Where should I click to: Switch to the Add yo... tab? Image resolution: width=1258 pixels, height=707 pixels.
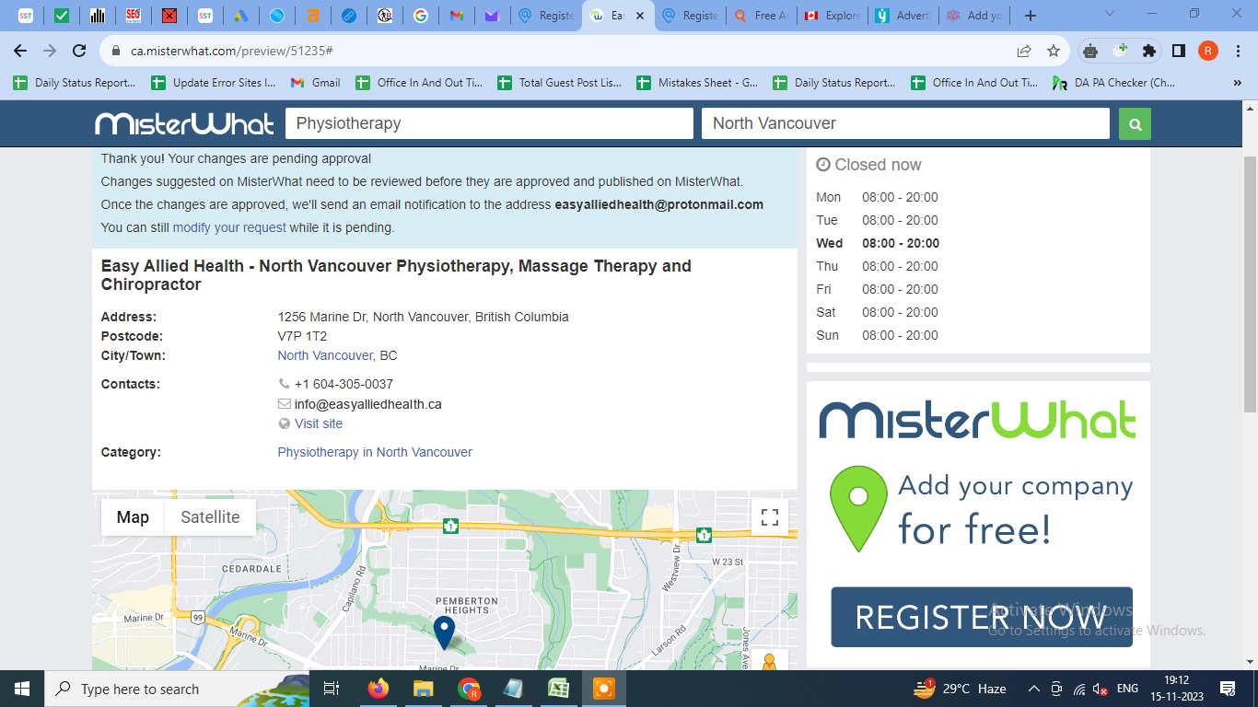[973, 16]
